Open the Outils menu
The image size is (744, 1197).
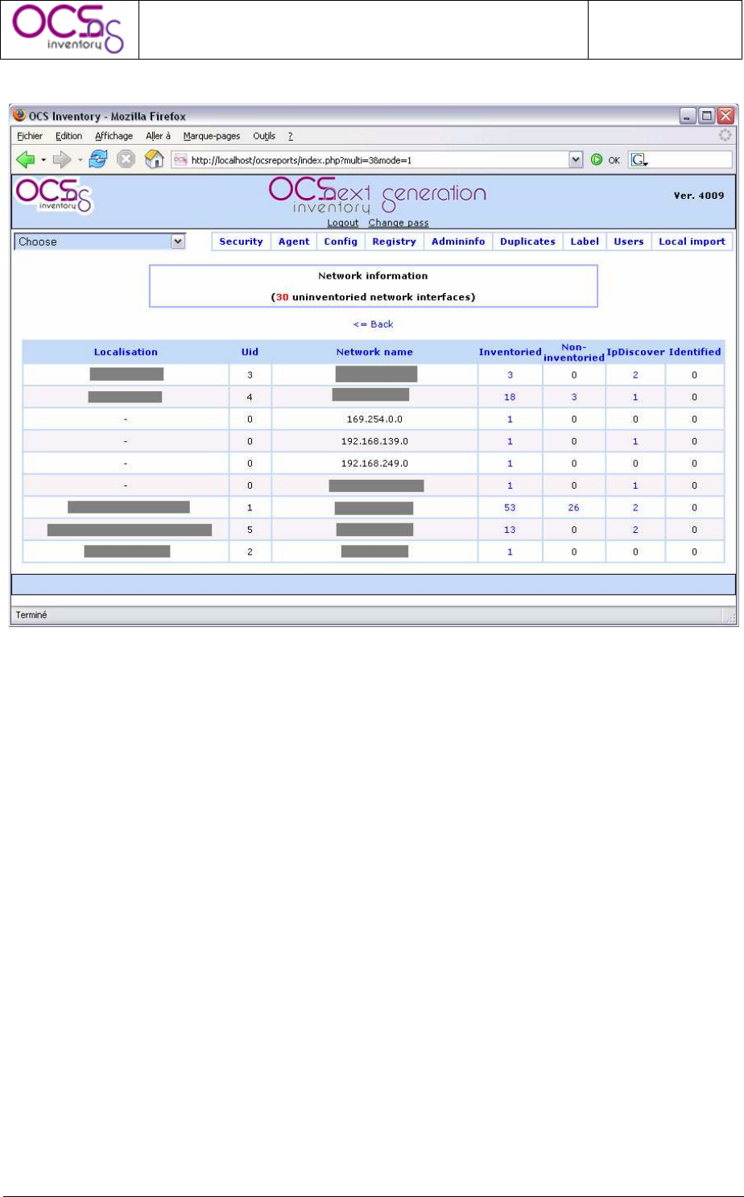click(264, 136)
